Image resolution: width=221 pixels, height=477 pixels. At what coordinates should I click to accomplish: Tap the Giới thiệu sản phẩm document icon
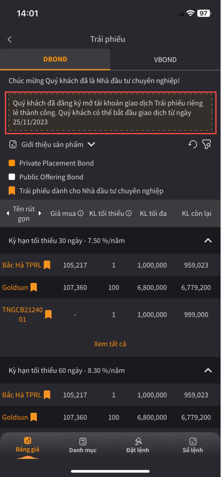tap(12, 144)
